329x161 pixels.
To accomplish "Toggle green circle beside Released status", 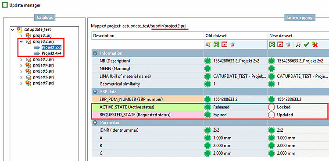I will pos(207,107).
